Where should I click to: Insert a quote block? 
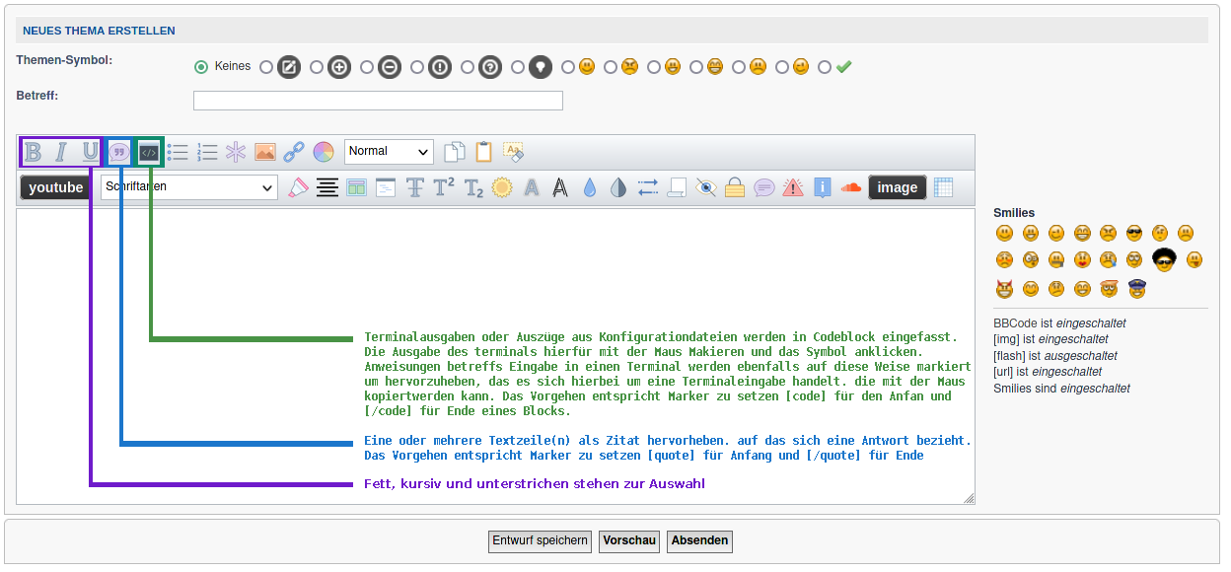tap(119, 152)
